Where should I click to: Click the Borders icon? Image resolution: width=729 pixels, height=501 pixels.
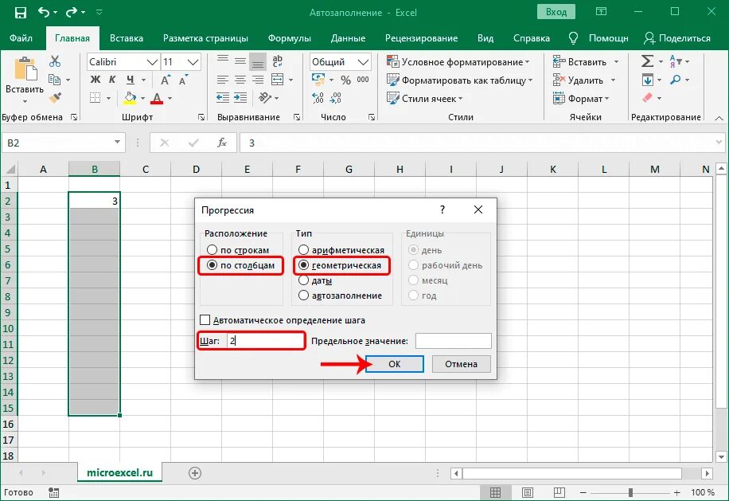coord(96,98)
